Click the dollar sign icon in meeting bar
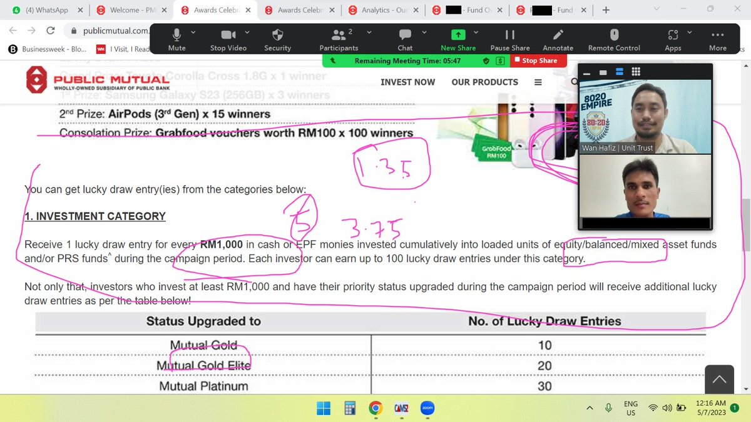This screenshot has height=422, width=751. click(500, 61)
